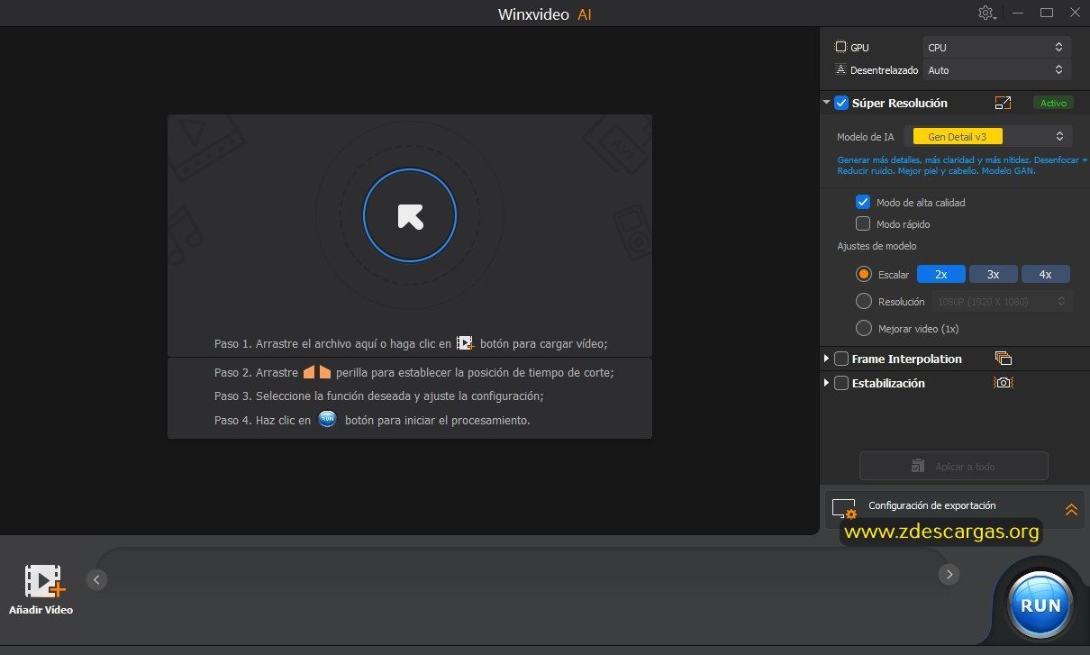Screen dimensions: 1090x655
Task: Choose 2x scale factor
Action: (x=940, y=274)
